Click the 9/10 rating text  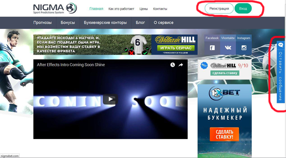(243, 65)
